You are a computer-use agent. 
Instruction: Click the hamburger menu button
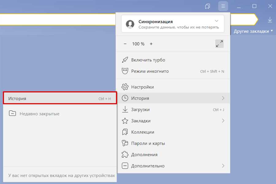223,6
